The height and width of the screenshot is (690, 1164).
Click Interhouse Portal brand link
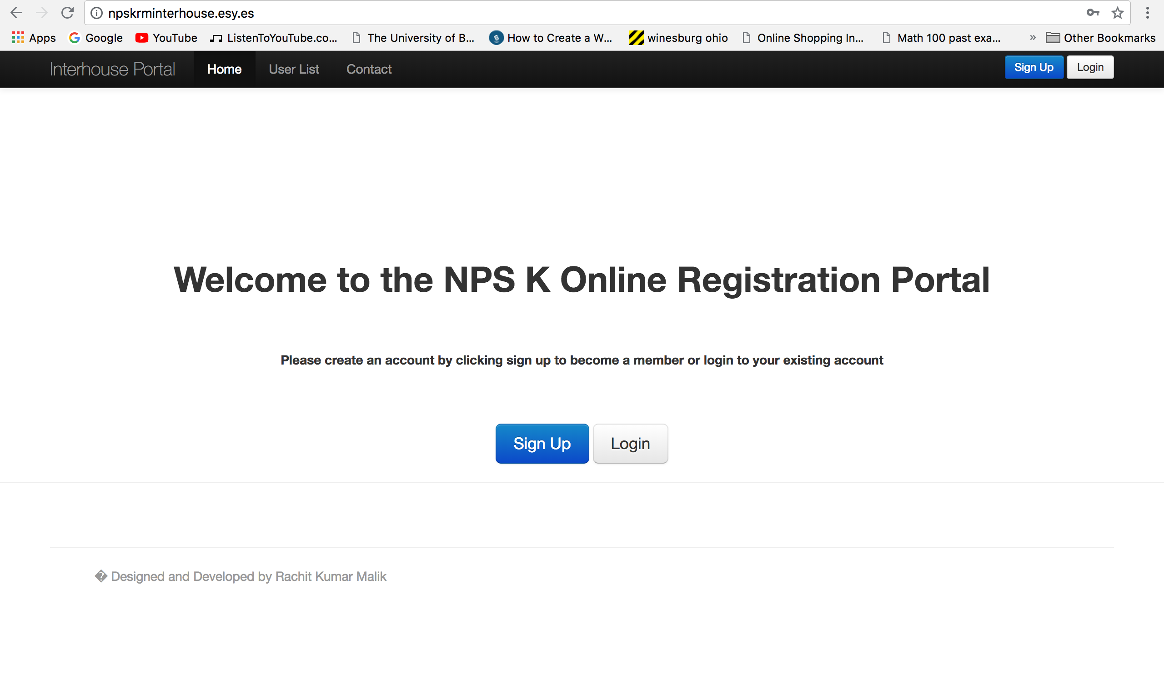click(112, 69)
